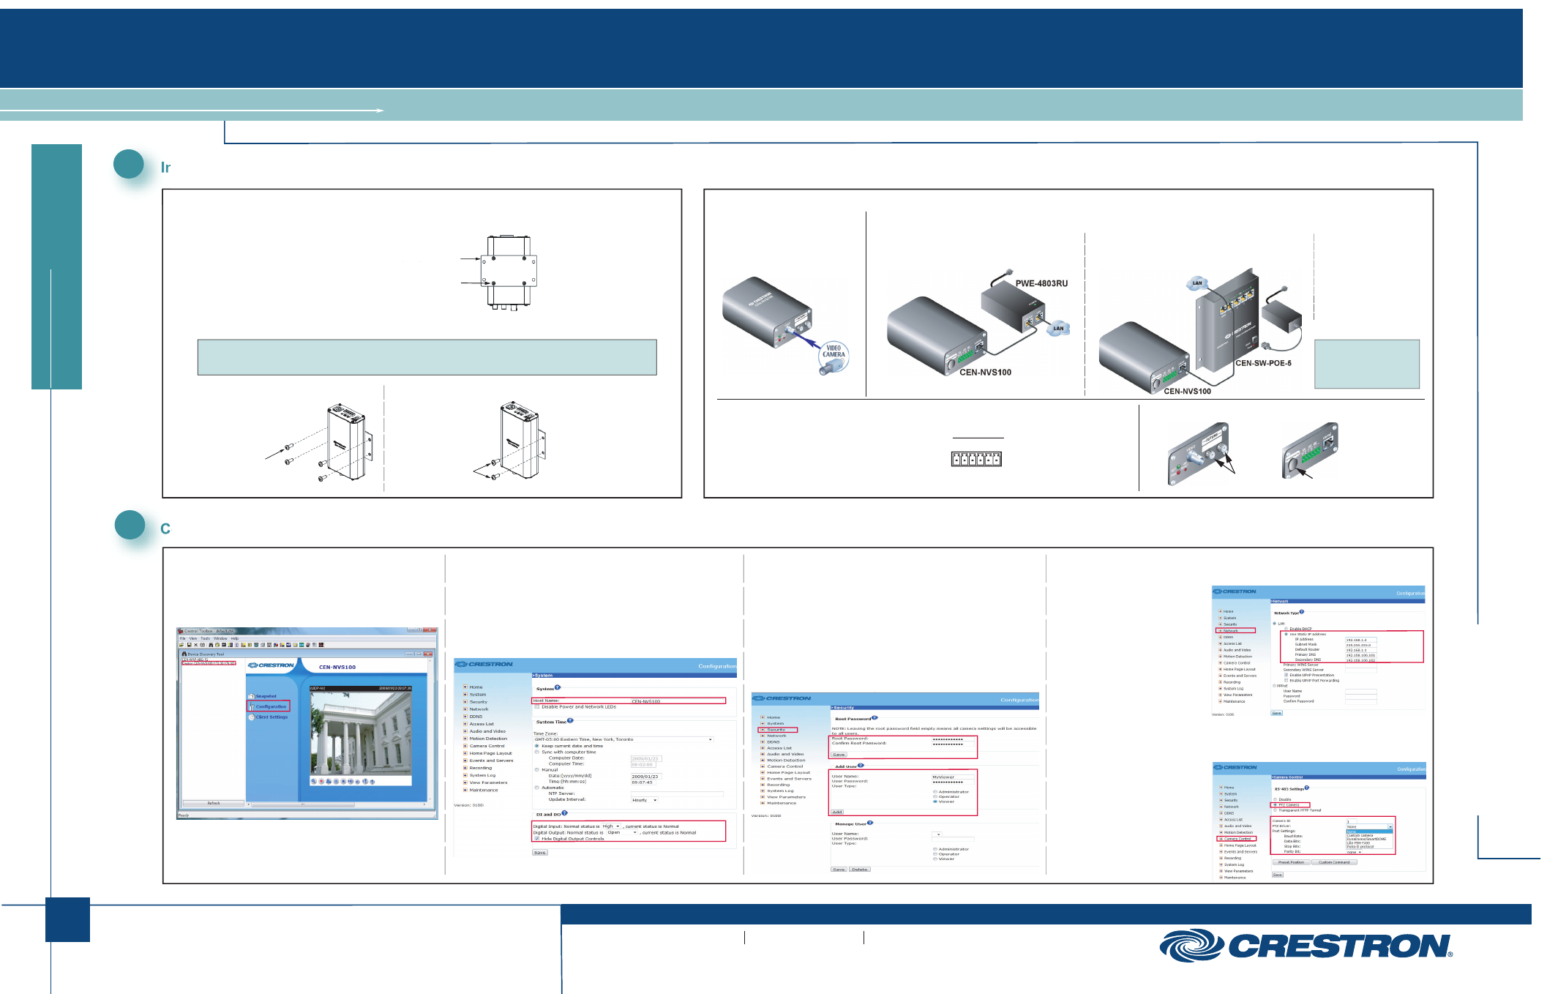This screenshot has width=1547, height=994.
Task: Toggle Hide Digital Output Controls checkbox
Action: pos(537,838)
